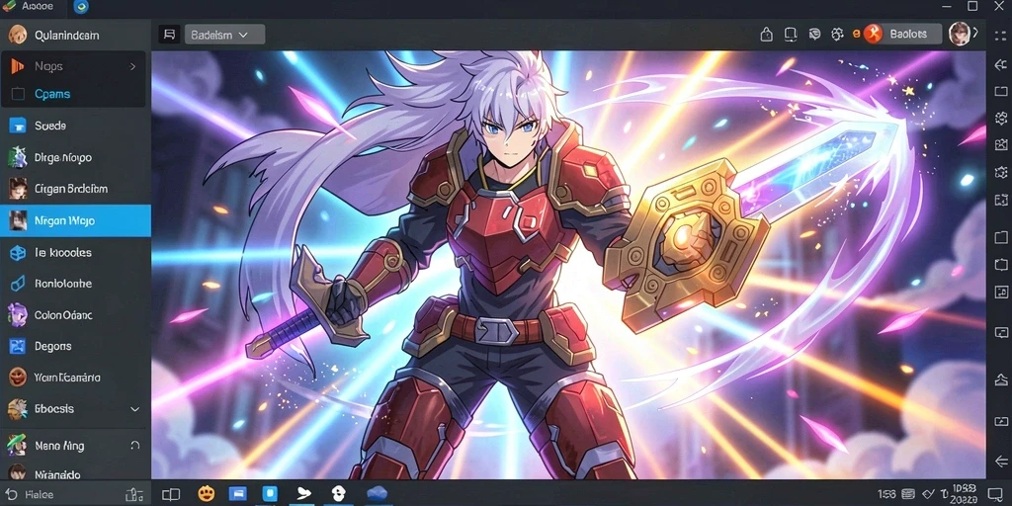The width and height of the screenshot is (1012, 506).
Task: Open the Qulanindcam profile header
Action: point(75,35)
